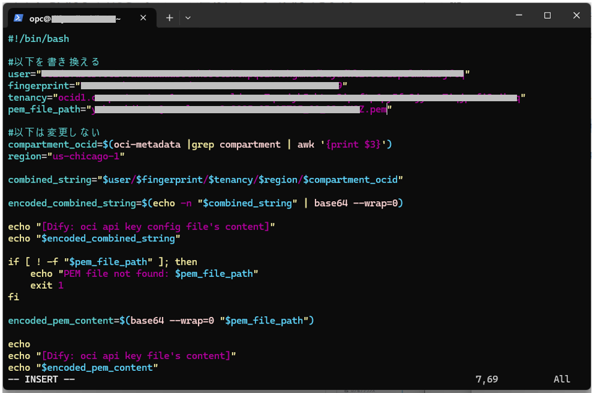Click the 'if [ ! -f' condition line
This screenshot has width=592, height=393.
(103, 262)
